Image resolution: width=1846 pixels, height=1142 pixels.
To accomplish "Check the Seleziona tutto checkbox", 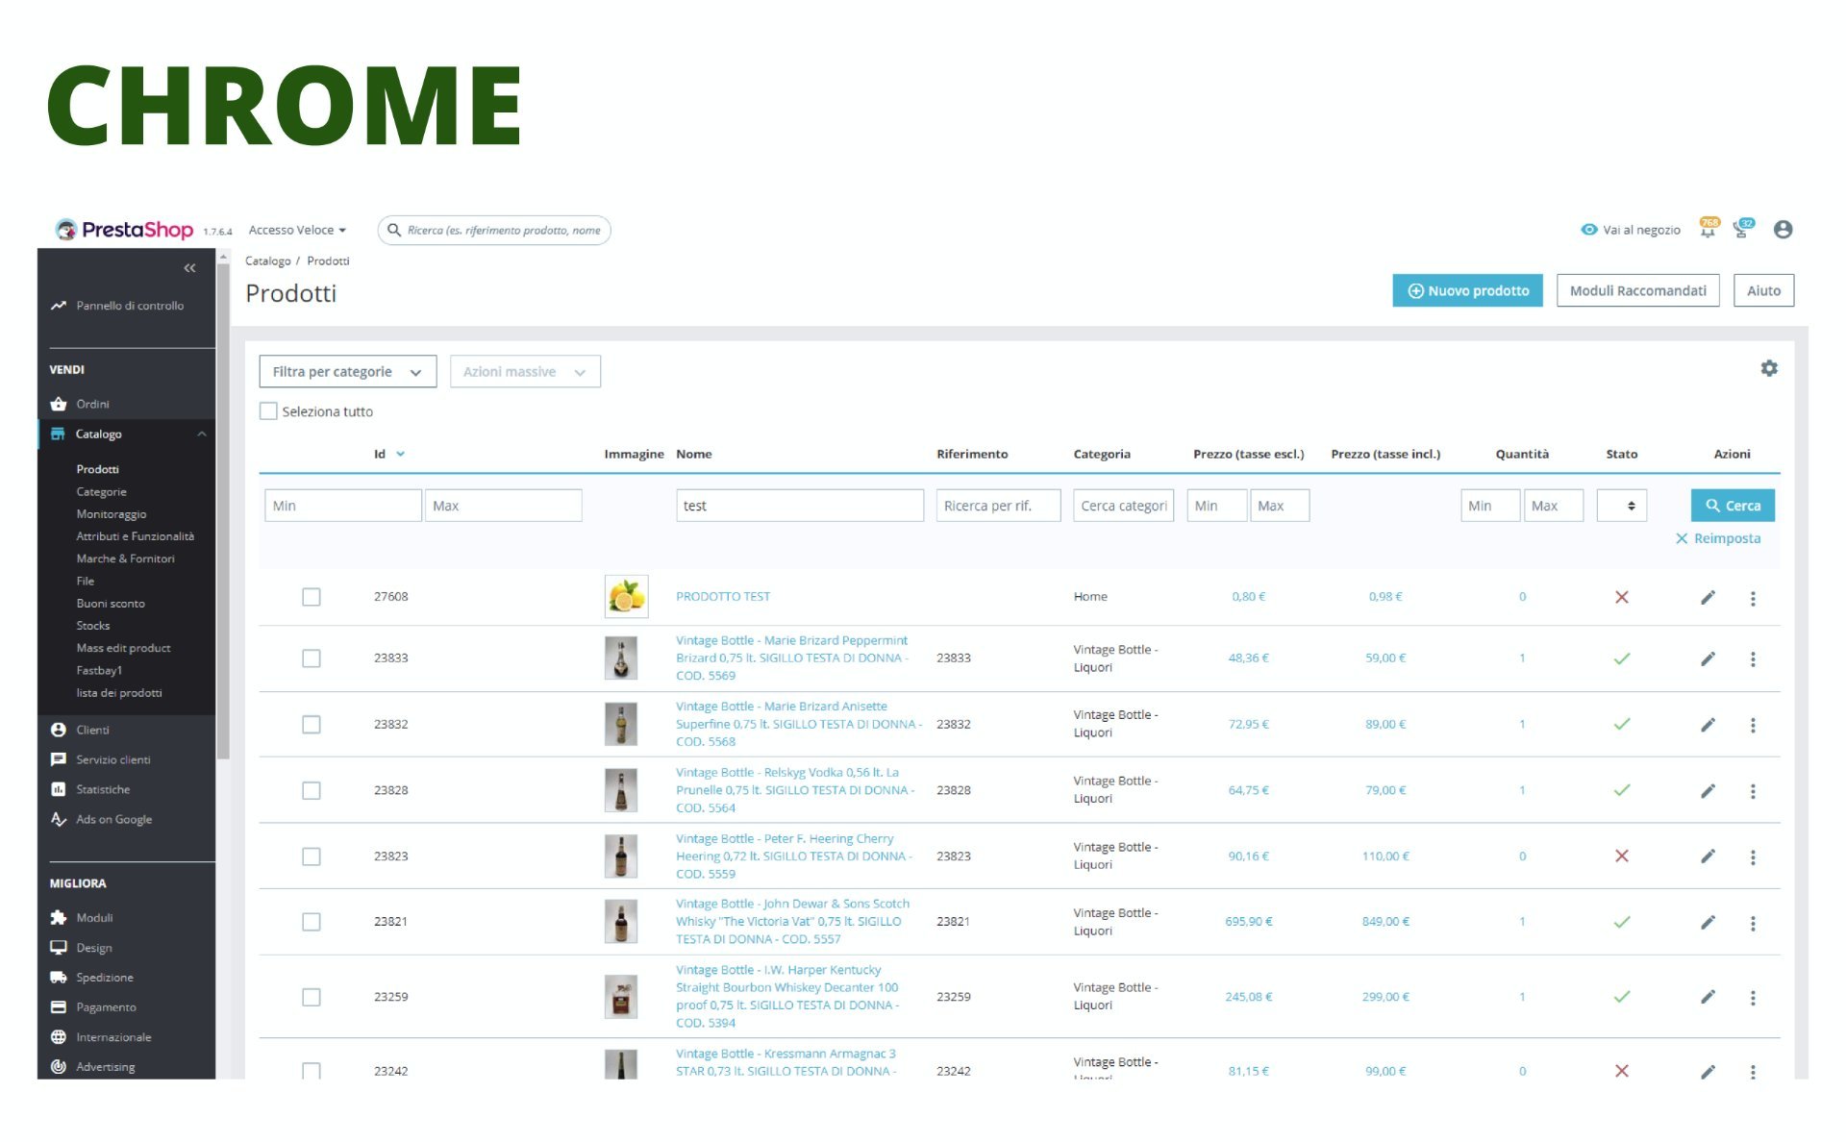I will pyautogui.click(x=268, y=411).
